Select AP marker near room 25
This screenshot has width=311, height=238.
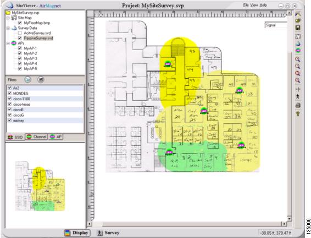pyautogui.click(x=204, y=111)
